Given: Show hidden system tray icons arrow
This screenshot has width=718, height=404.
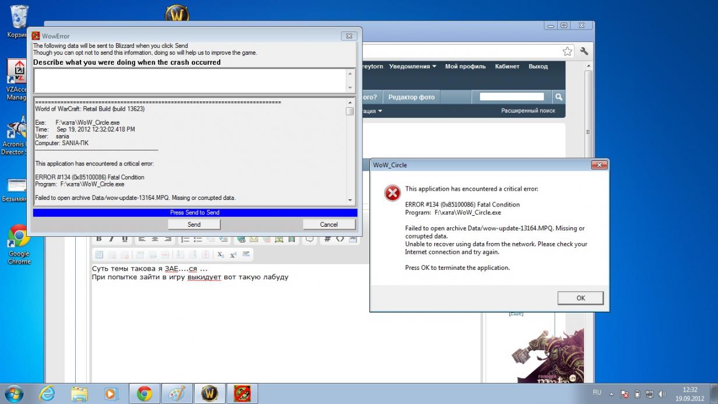Looking at the screenshot, I should point(611,394).
